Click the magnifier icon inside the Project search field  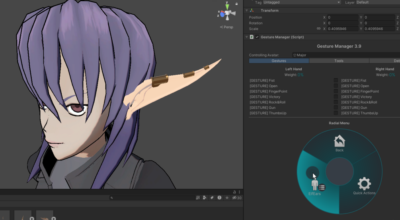coord(111,198)
